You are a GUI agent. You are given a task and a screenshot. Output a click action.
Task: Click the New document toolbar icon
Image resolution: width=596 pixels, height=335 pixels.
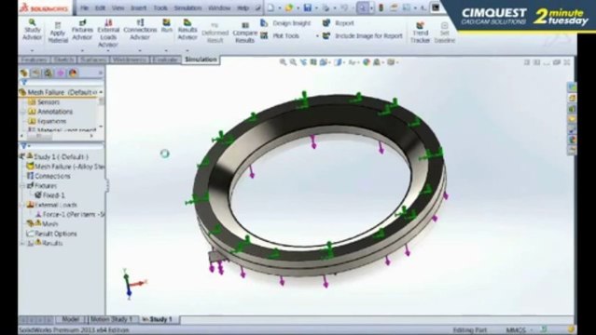270,7
